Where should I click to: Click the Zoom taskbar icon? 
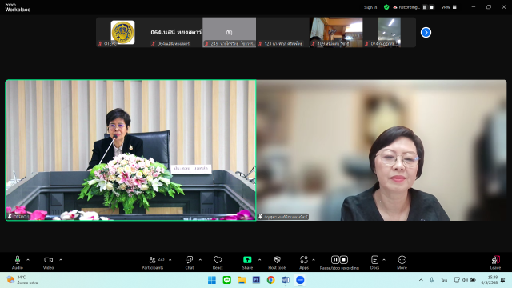tap(300, 280)
